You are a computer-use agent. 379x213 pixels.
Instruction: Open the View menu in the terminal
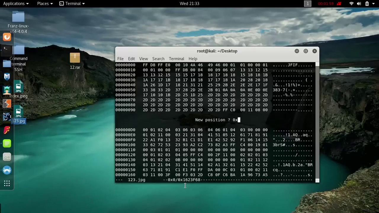coord(143,59)
